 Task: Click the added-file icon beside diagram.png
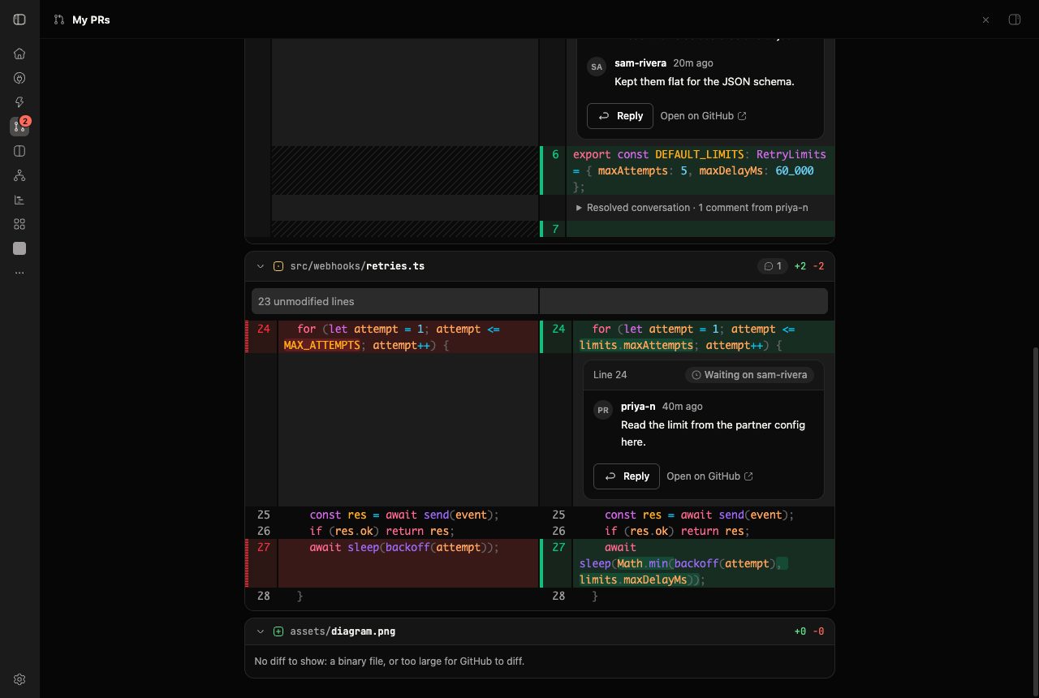(278, 631)
